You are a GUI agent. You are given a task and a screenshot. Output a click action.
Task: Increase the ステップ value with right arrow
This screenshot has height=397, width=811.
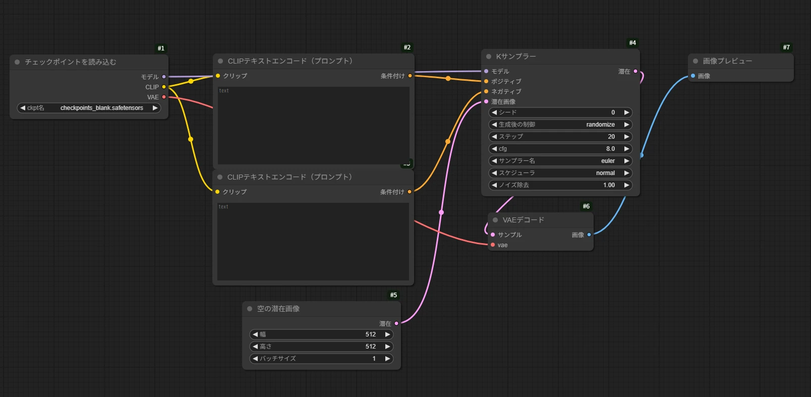click(x=626, y=137)
